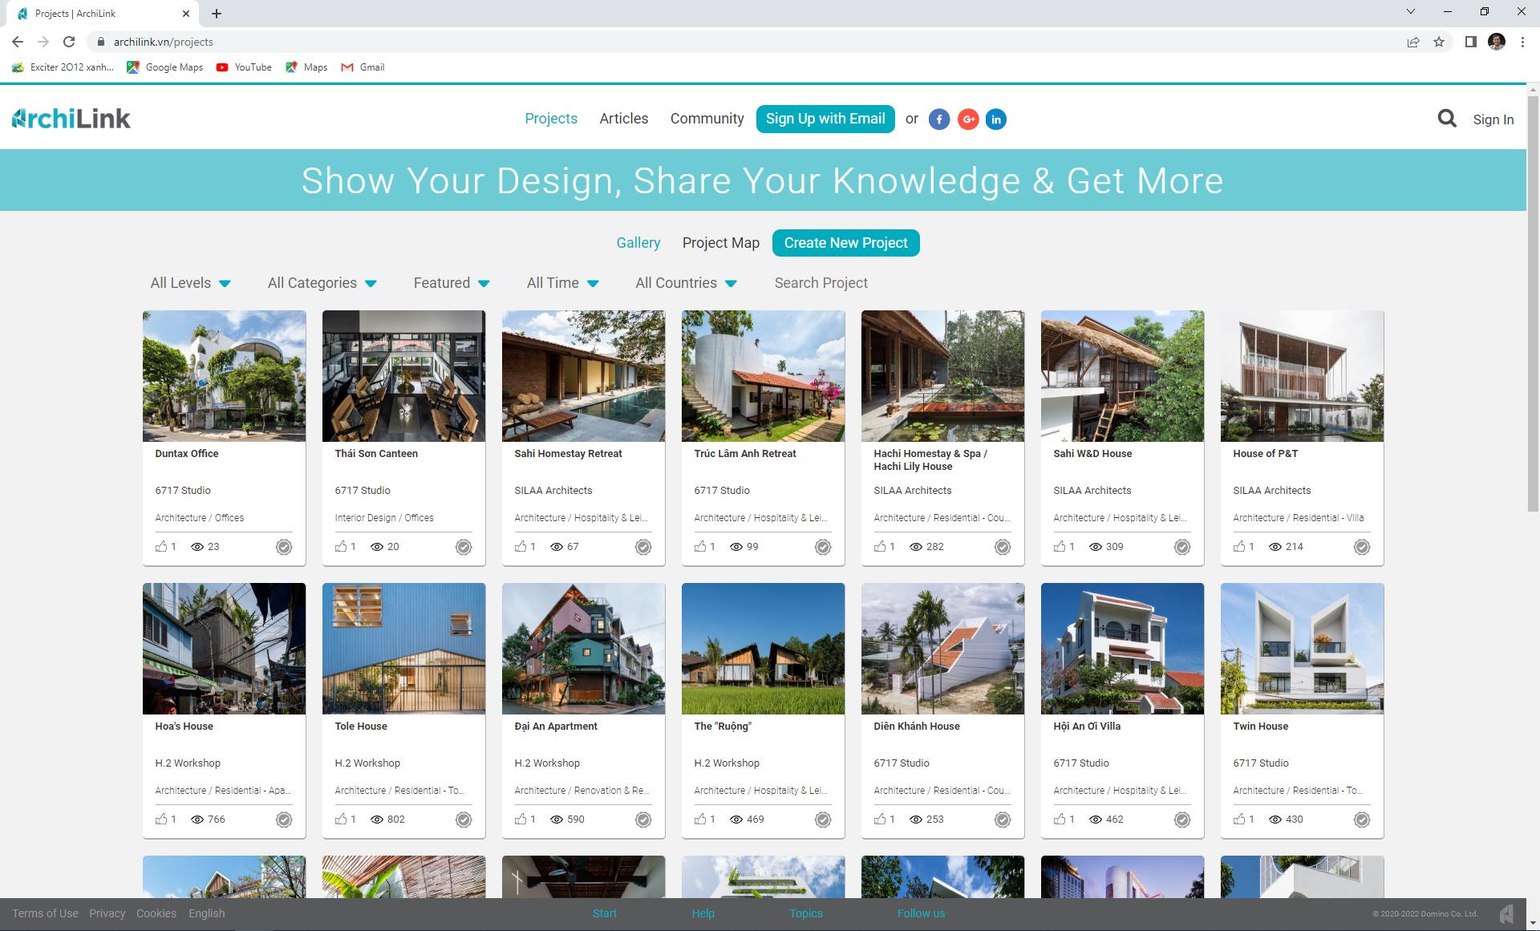This screenshot has height=931, width=1540.
Task: Open the Diên Khánh House thumbnail
Action: [x=943, y=649]
